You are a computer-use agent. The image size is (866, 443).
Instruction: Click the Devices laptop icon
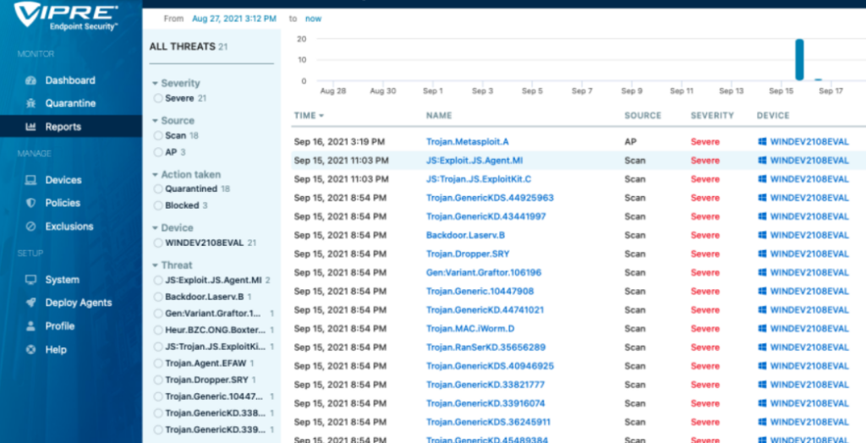point(31,180)
